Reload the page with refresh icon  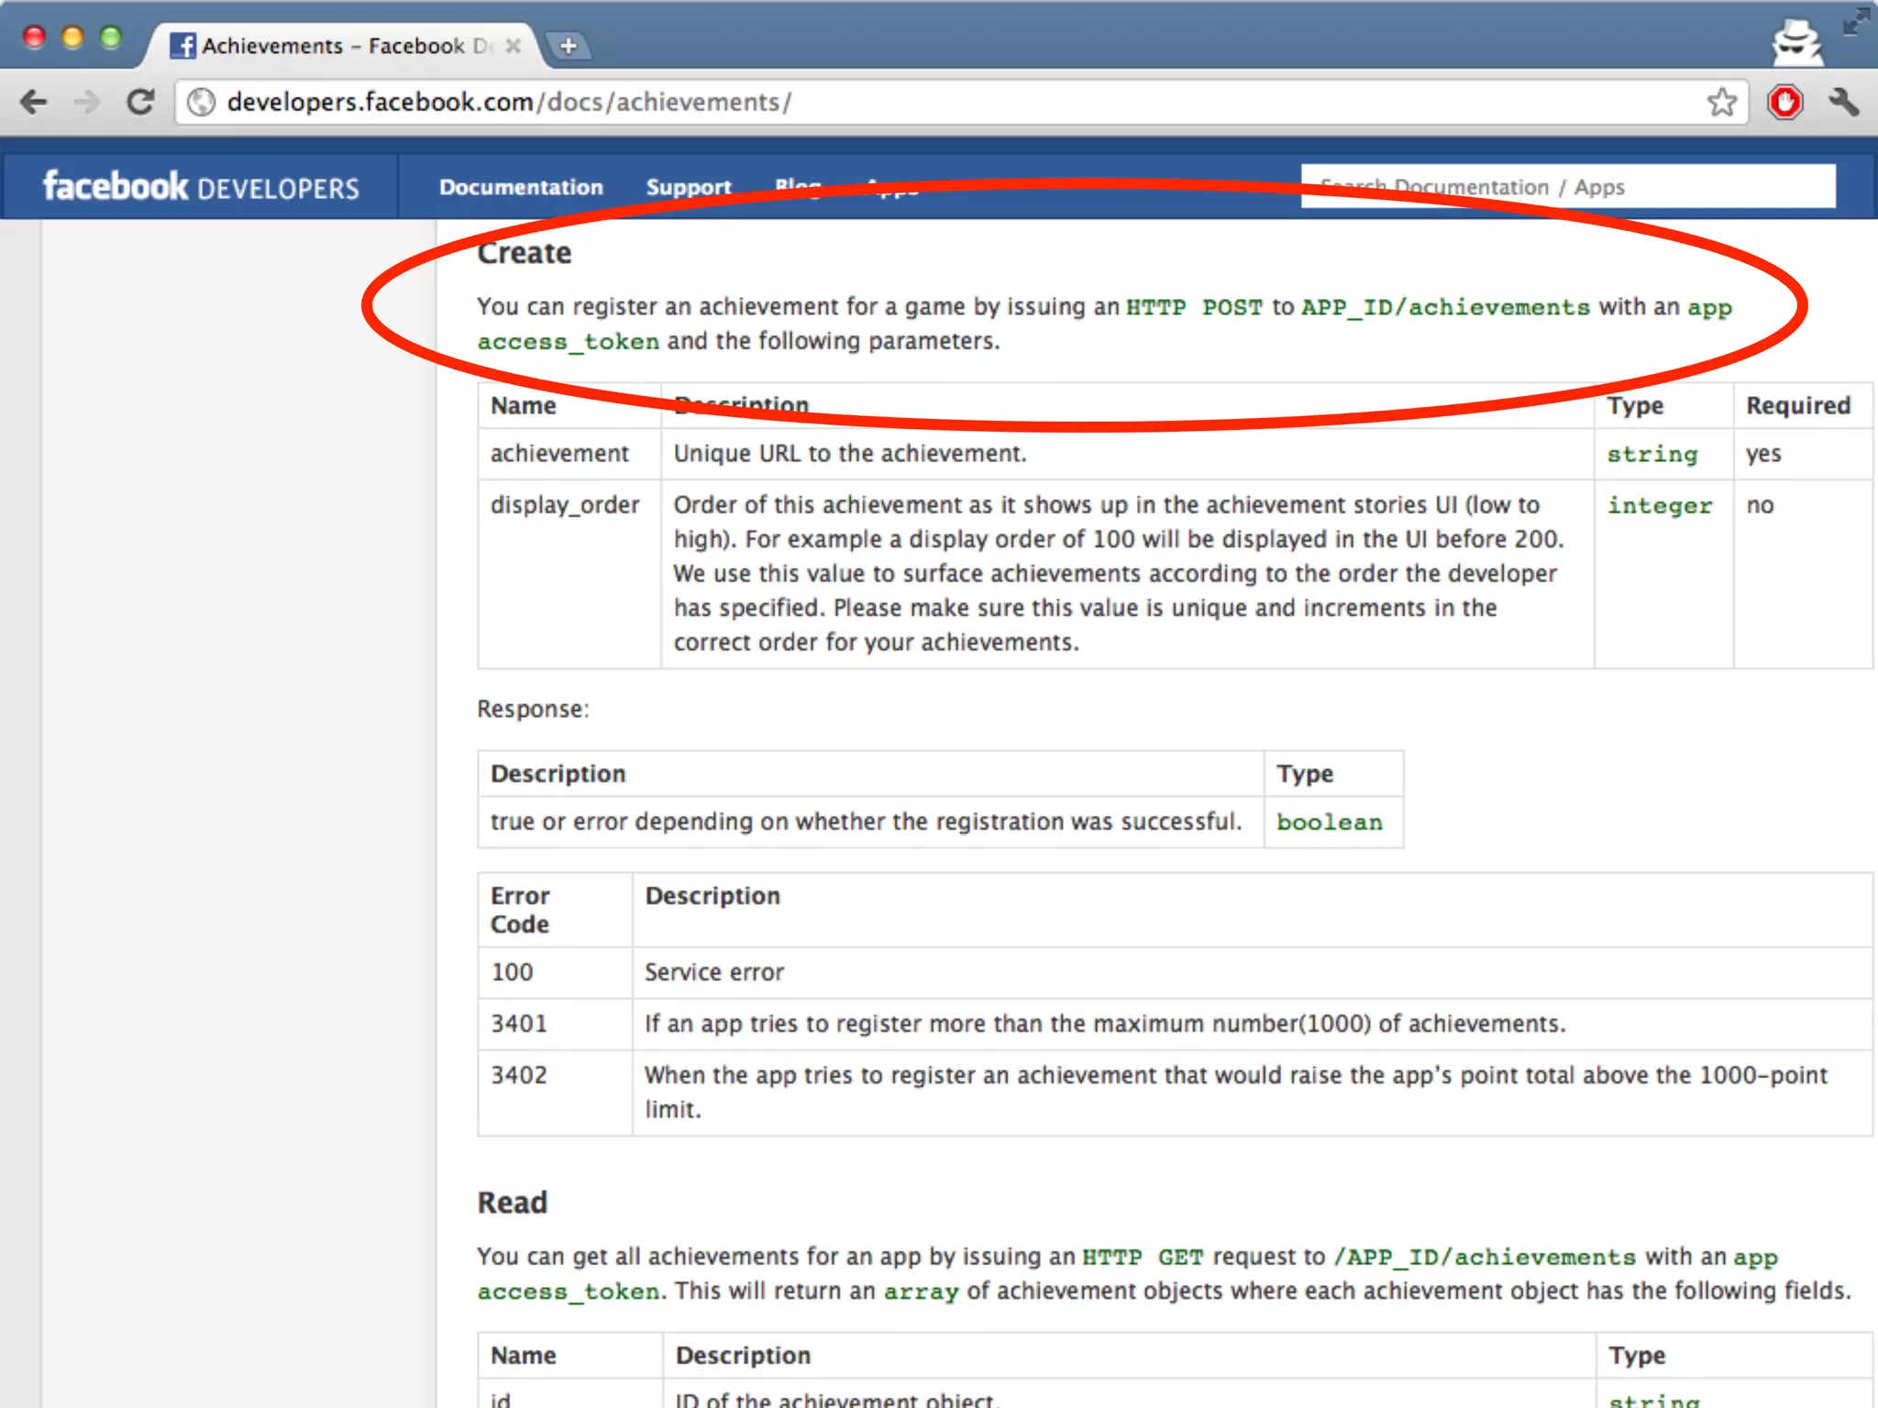[140, 102]
